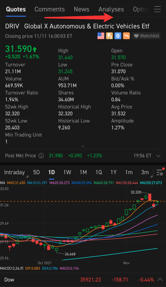Tap the 52wk High value 32.320
This screenshot has height=287, width=166.
pos(12,114)
